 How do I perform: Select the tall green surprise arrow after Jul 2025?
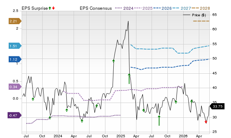[x=159, y=120]
